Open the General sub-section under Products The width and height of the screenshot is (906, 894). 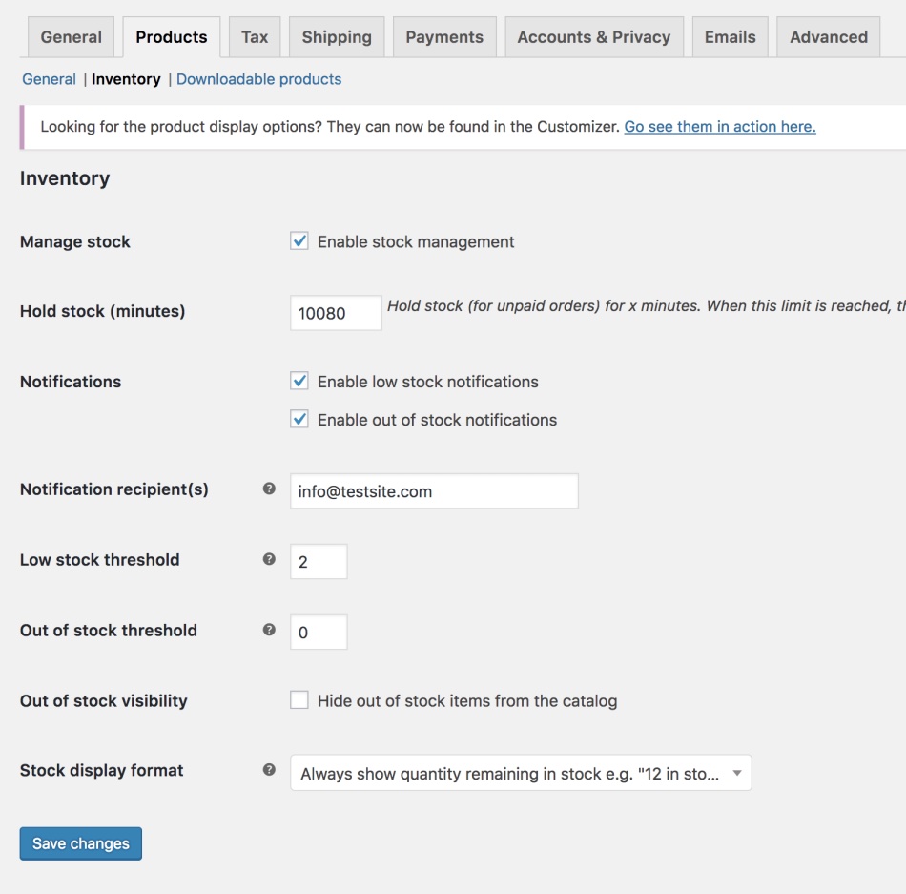49,79
